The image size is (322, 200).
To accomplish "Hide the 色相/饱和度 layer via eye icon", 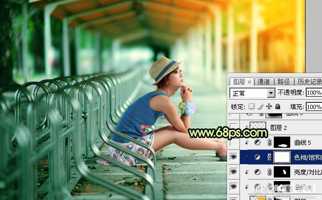I will pyautogui.click(x=233, y=157).
